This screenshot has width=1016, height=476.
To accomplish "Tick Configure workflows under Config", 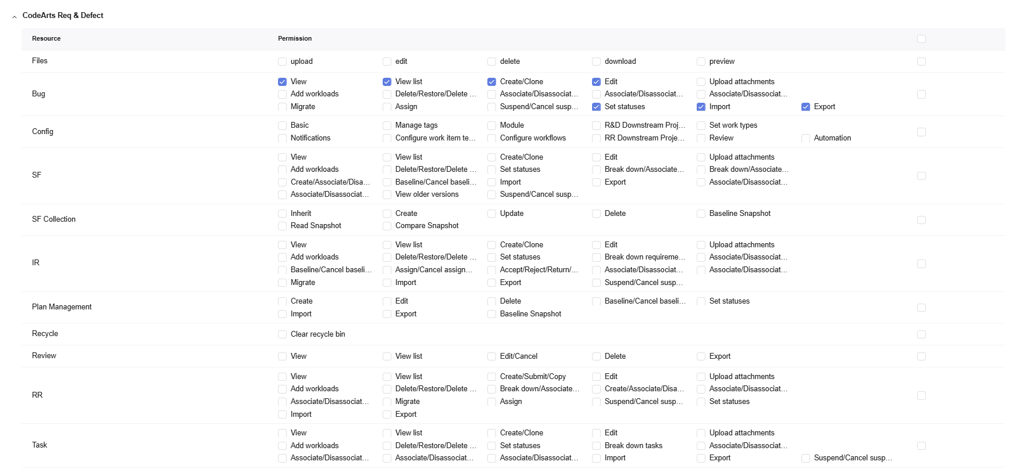I will tap(491, 138).
